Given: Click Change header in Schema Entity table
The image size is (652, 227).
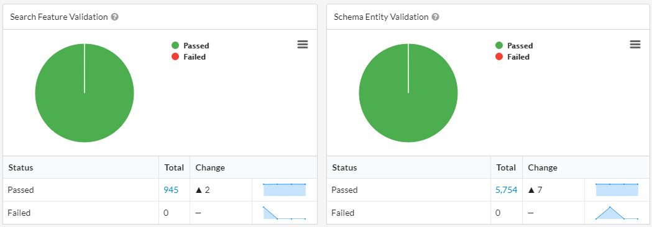Looking at the screenshot, I should 543,167.
